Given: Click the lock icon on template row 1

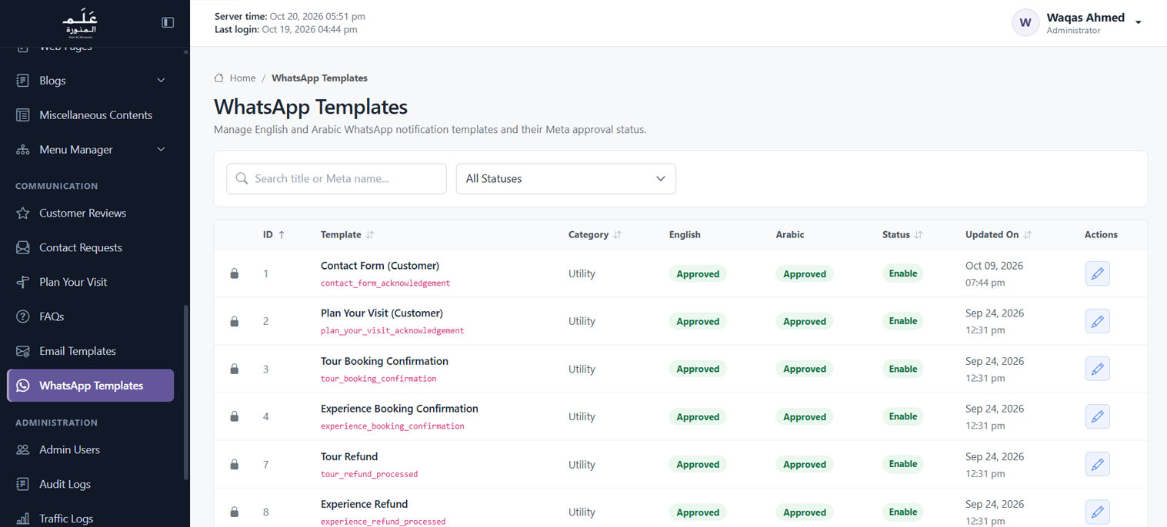Looking at the screenshot, I should (x=235, y=273).
